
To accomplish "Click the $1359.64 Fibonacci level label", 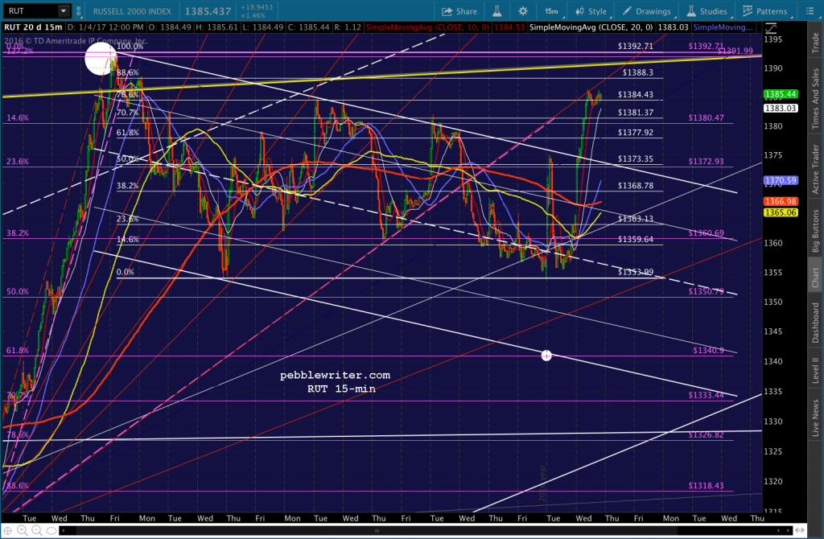I will tap(636, 239).
